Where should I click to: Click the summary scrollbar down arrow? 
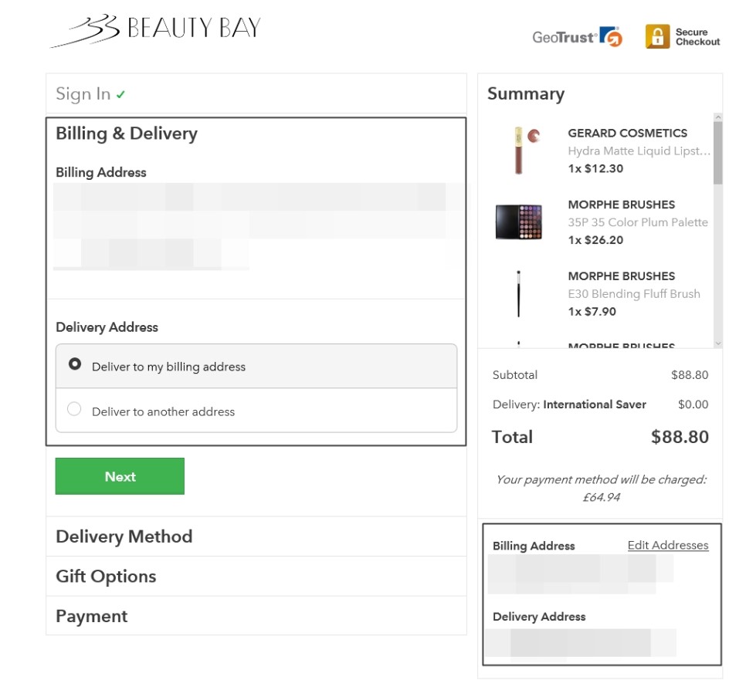(718, 343)
